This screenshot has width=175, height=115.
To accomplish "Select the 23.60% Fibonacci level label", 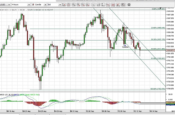I will pos(158,28).
